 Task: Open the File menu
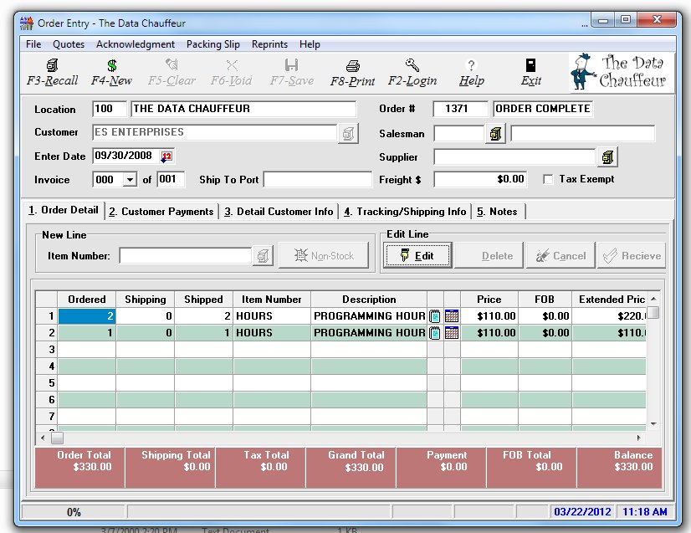click(x=33, y=44)
